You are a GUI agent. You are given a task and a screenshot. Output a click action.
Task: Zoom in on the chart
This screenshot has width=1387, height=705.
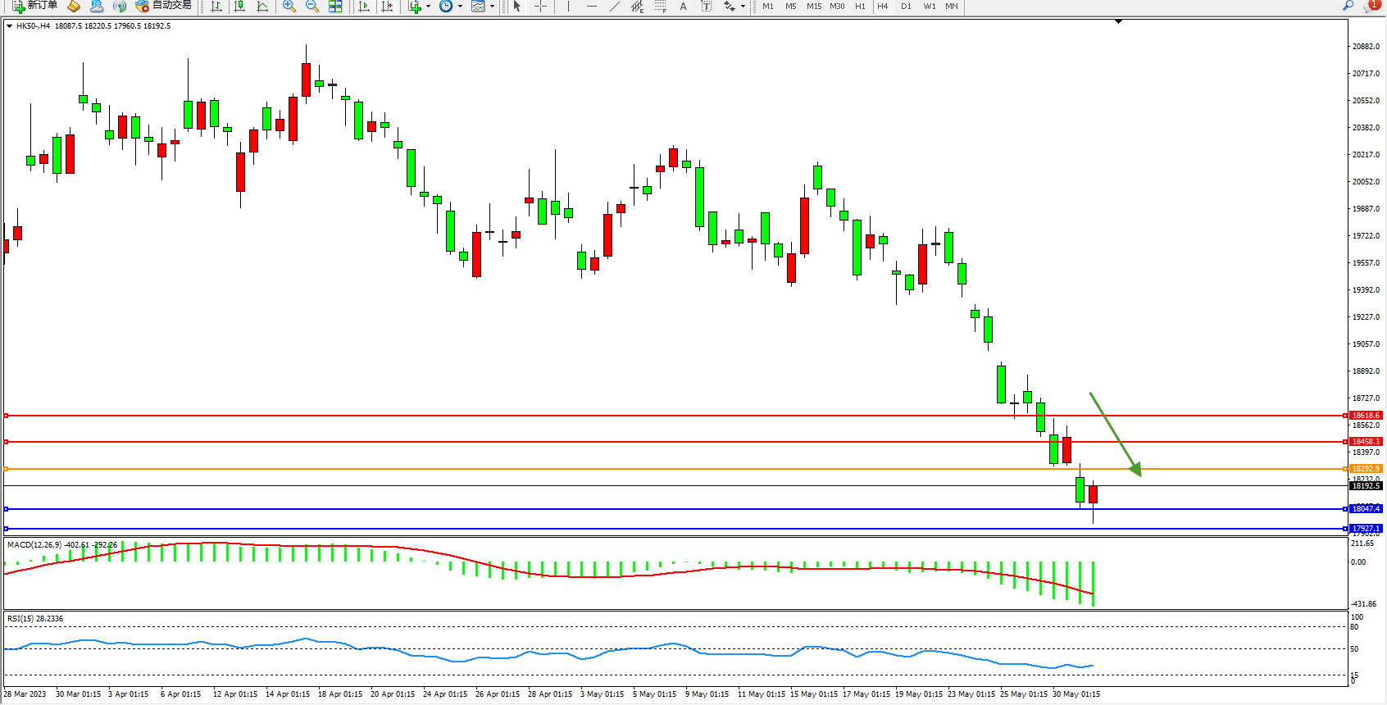point(289,7)
